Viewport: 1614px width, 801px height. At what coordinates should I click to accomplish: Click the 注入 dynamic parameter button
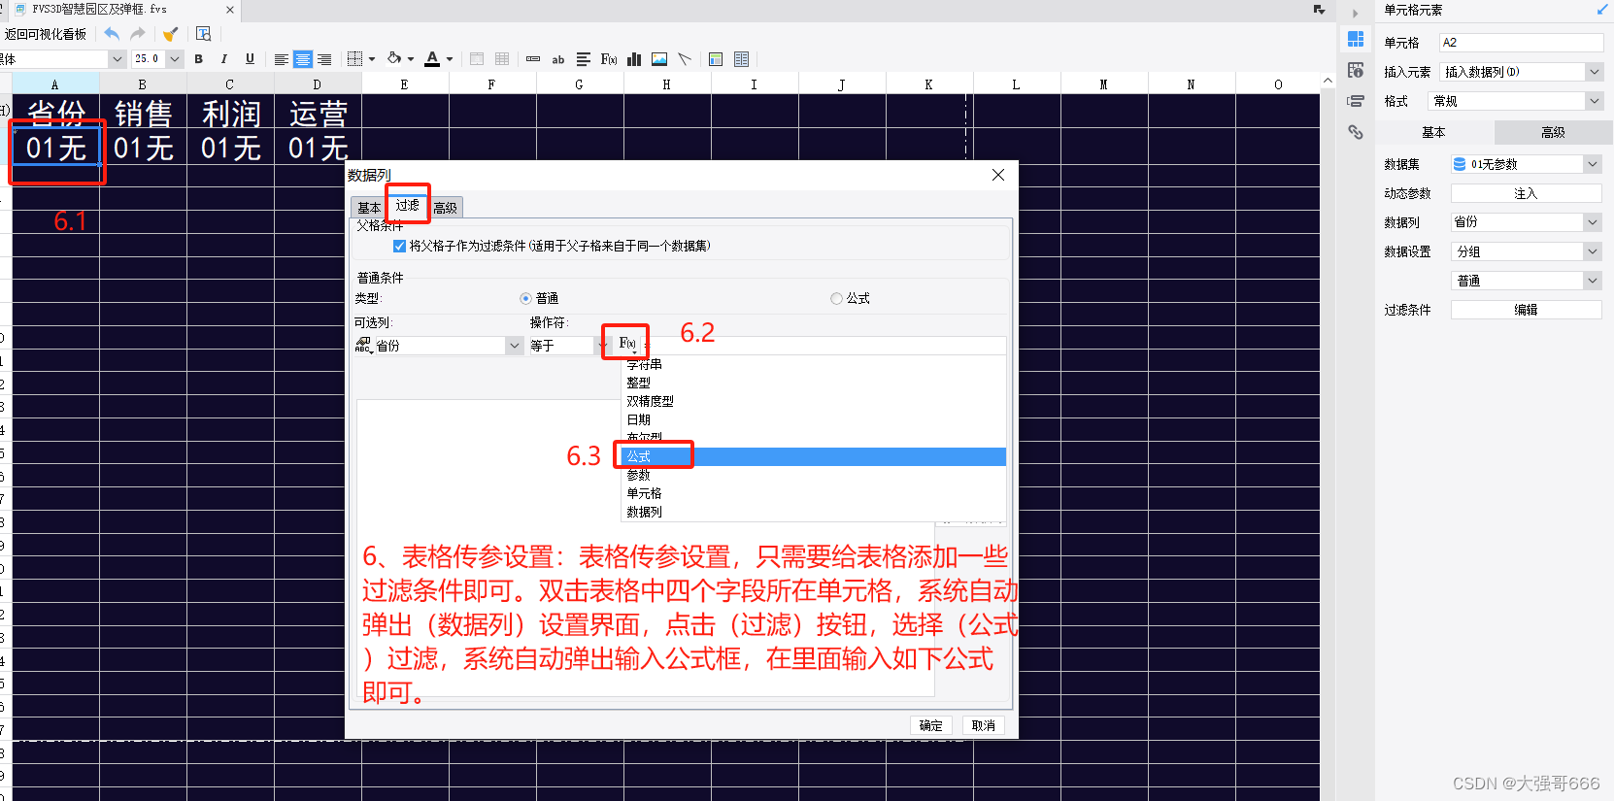click(x=1526, y=193)
